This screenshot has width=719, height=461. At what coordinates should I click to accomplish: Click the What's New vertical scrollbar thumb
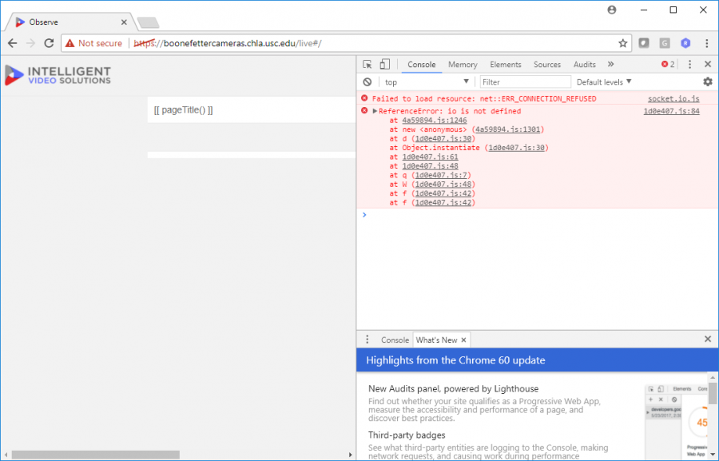pyautogui.click(x=713, y=392)
